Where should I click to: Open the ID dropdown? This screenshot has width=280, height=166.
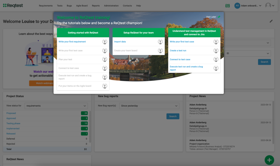click(248, 53)
